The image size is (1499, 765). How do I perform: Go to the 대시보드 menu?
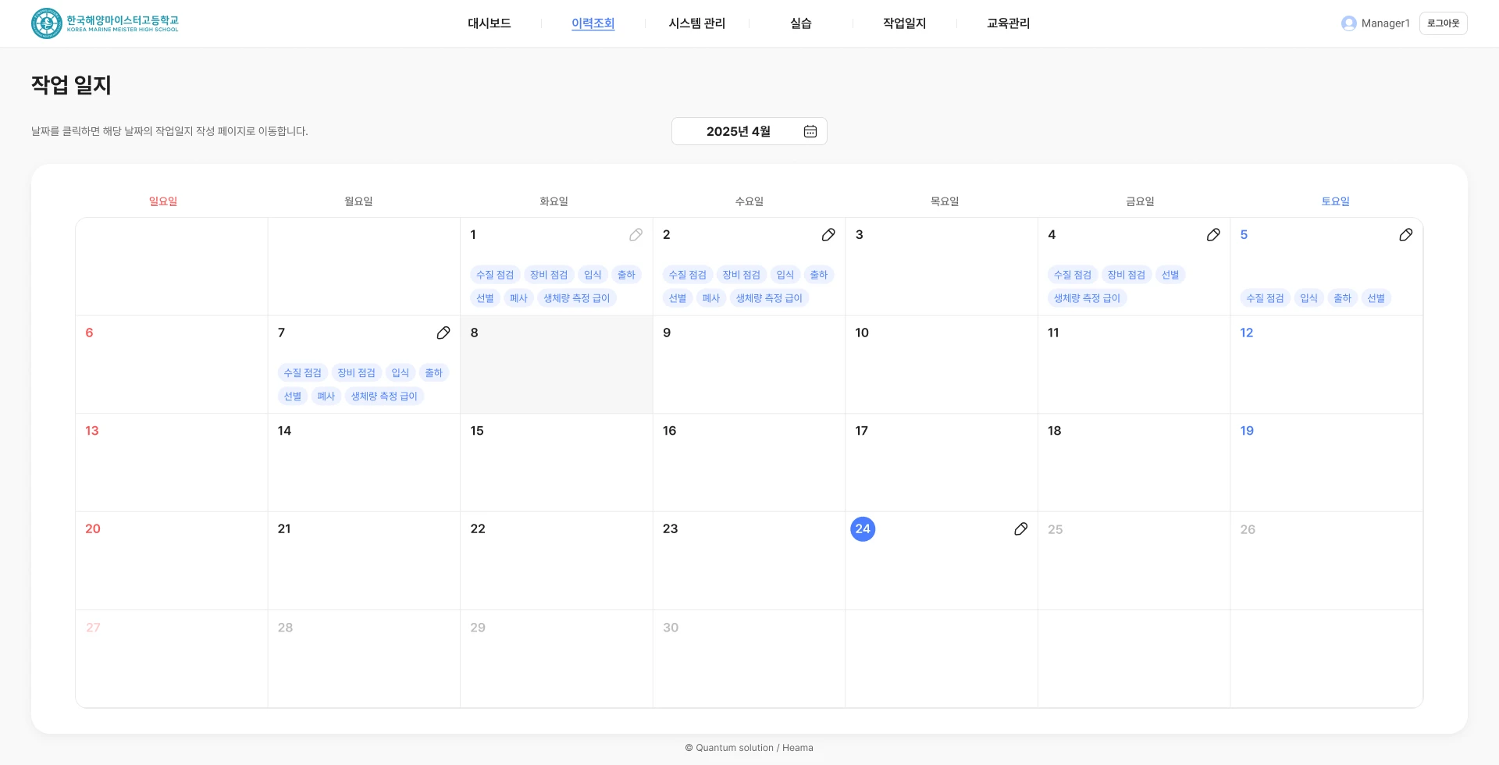point(490,23)
